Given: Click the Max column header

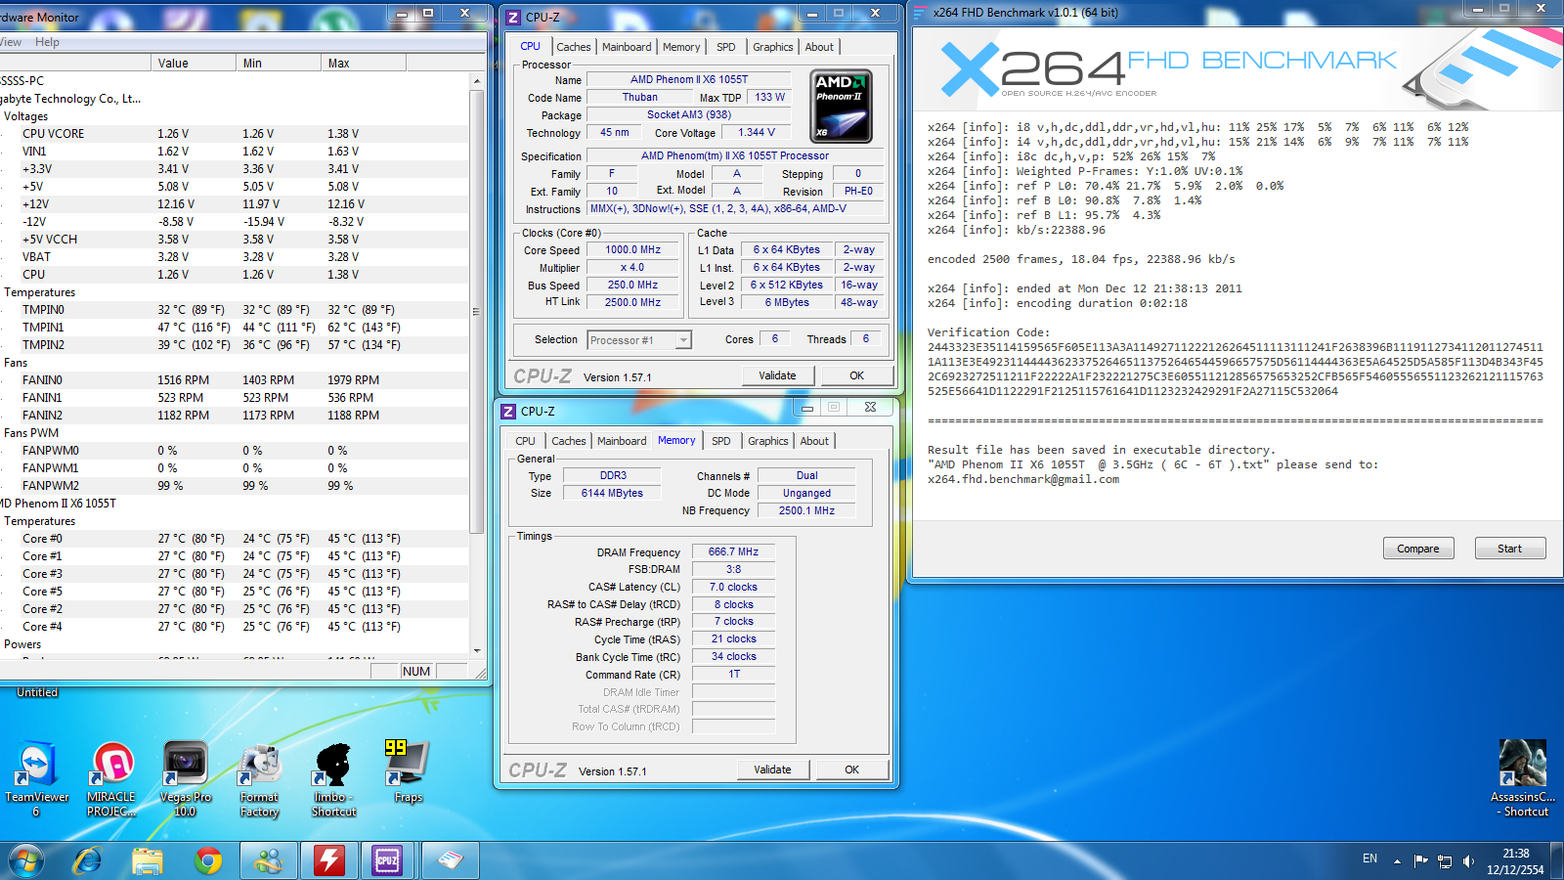Looking at the screenshot, I should 364,63.
